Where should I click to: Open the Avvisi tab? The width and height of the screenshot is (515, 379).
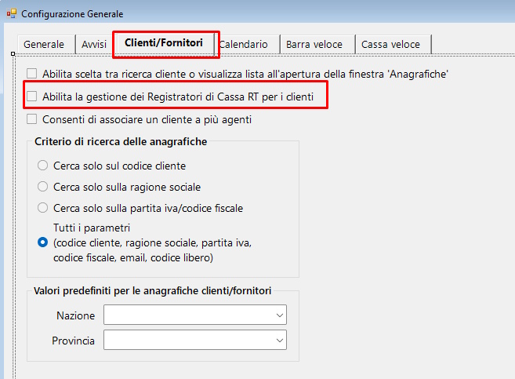click(x=94, y=45)
